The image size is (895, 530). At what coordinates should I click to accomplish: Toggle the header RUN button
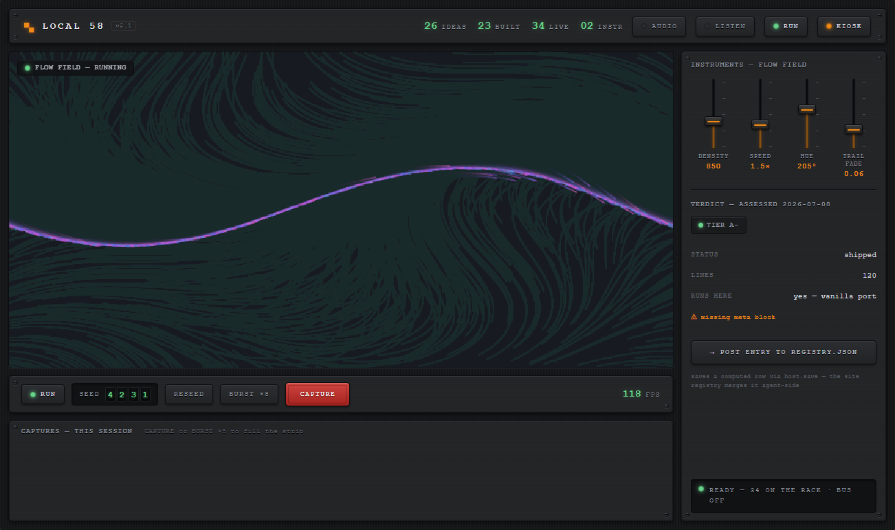click(x=786, y=26)
